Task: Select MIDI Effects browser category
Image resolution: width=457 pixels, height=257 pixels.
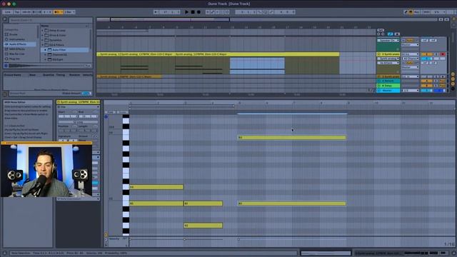Action: pyautogui.click(x=17, y=49)
